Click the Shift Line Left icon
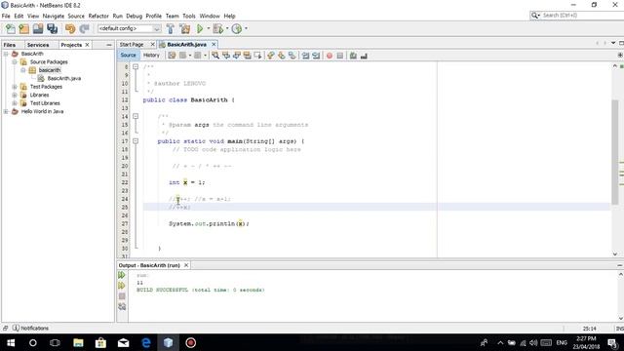The image size is (624, 351). [x=305, y=56]
